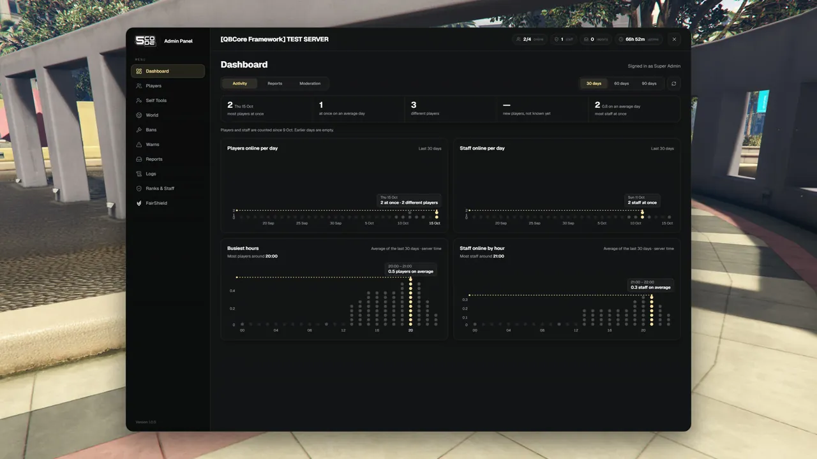Click highlighted 20:00 column in Busiest hours

pyautogui.click(x=410, y=301)
